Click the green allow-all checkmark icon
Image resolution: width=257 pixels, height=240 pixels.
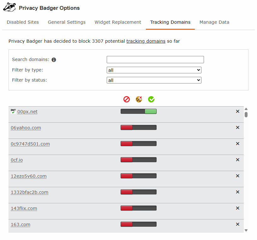pos(151,99)
